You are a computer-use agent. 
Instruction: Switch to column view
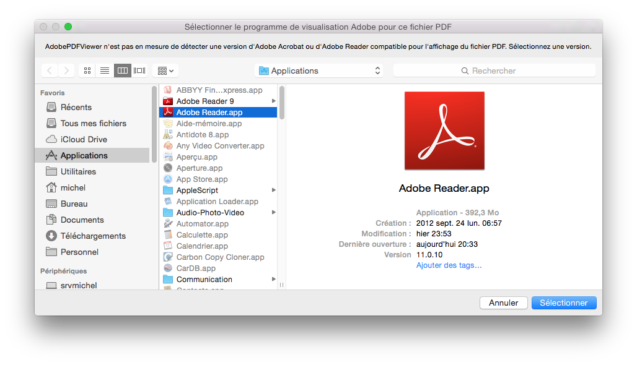click(122, 71)
